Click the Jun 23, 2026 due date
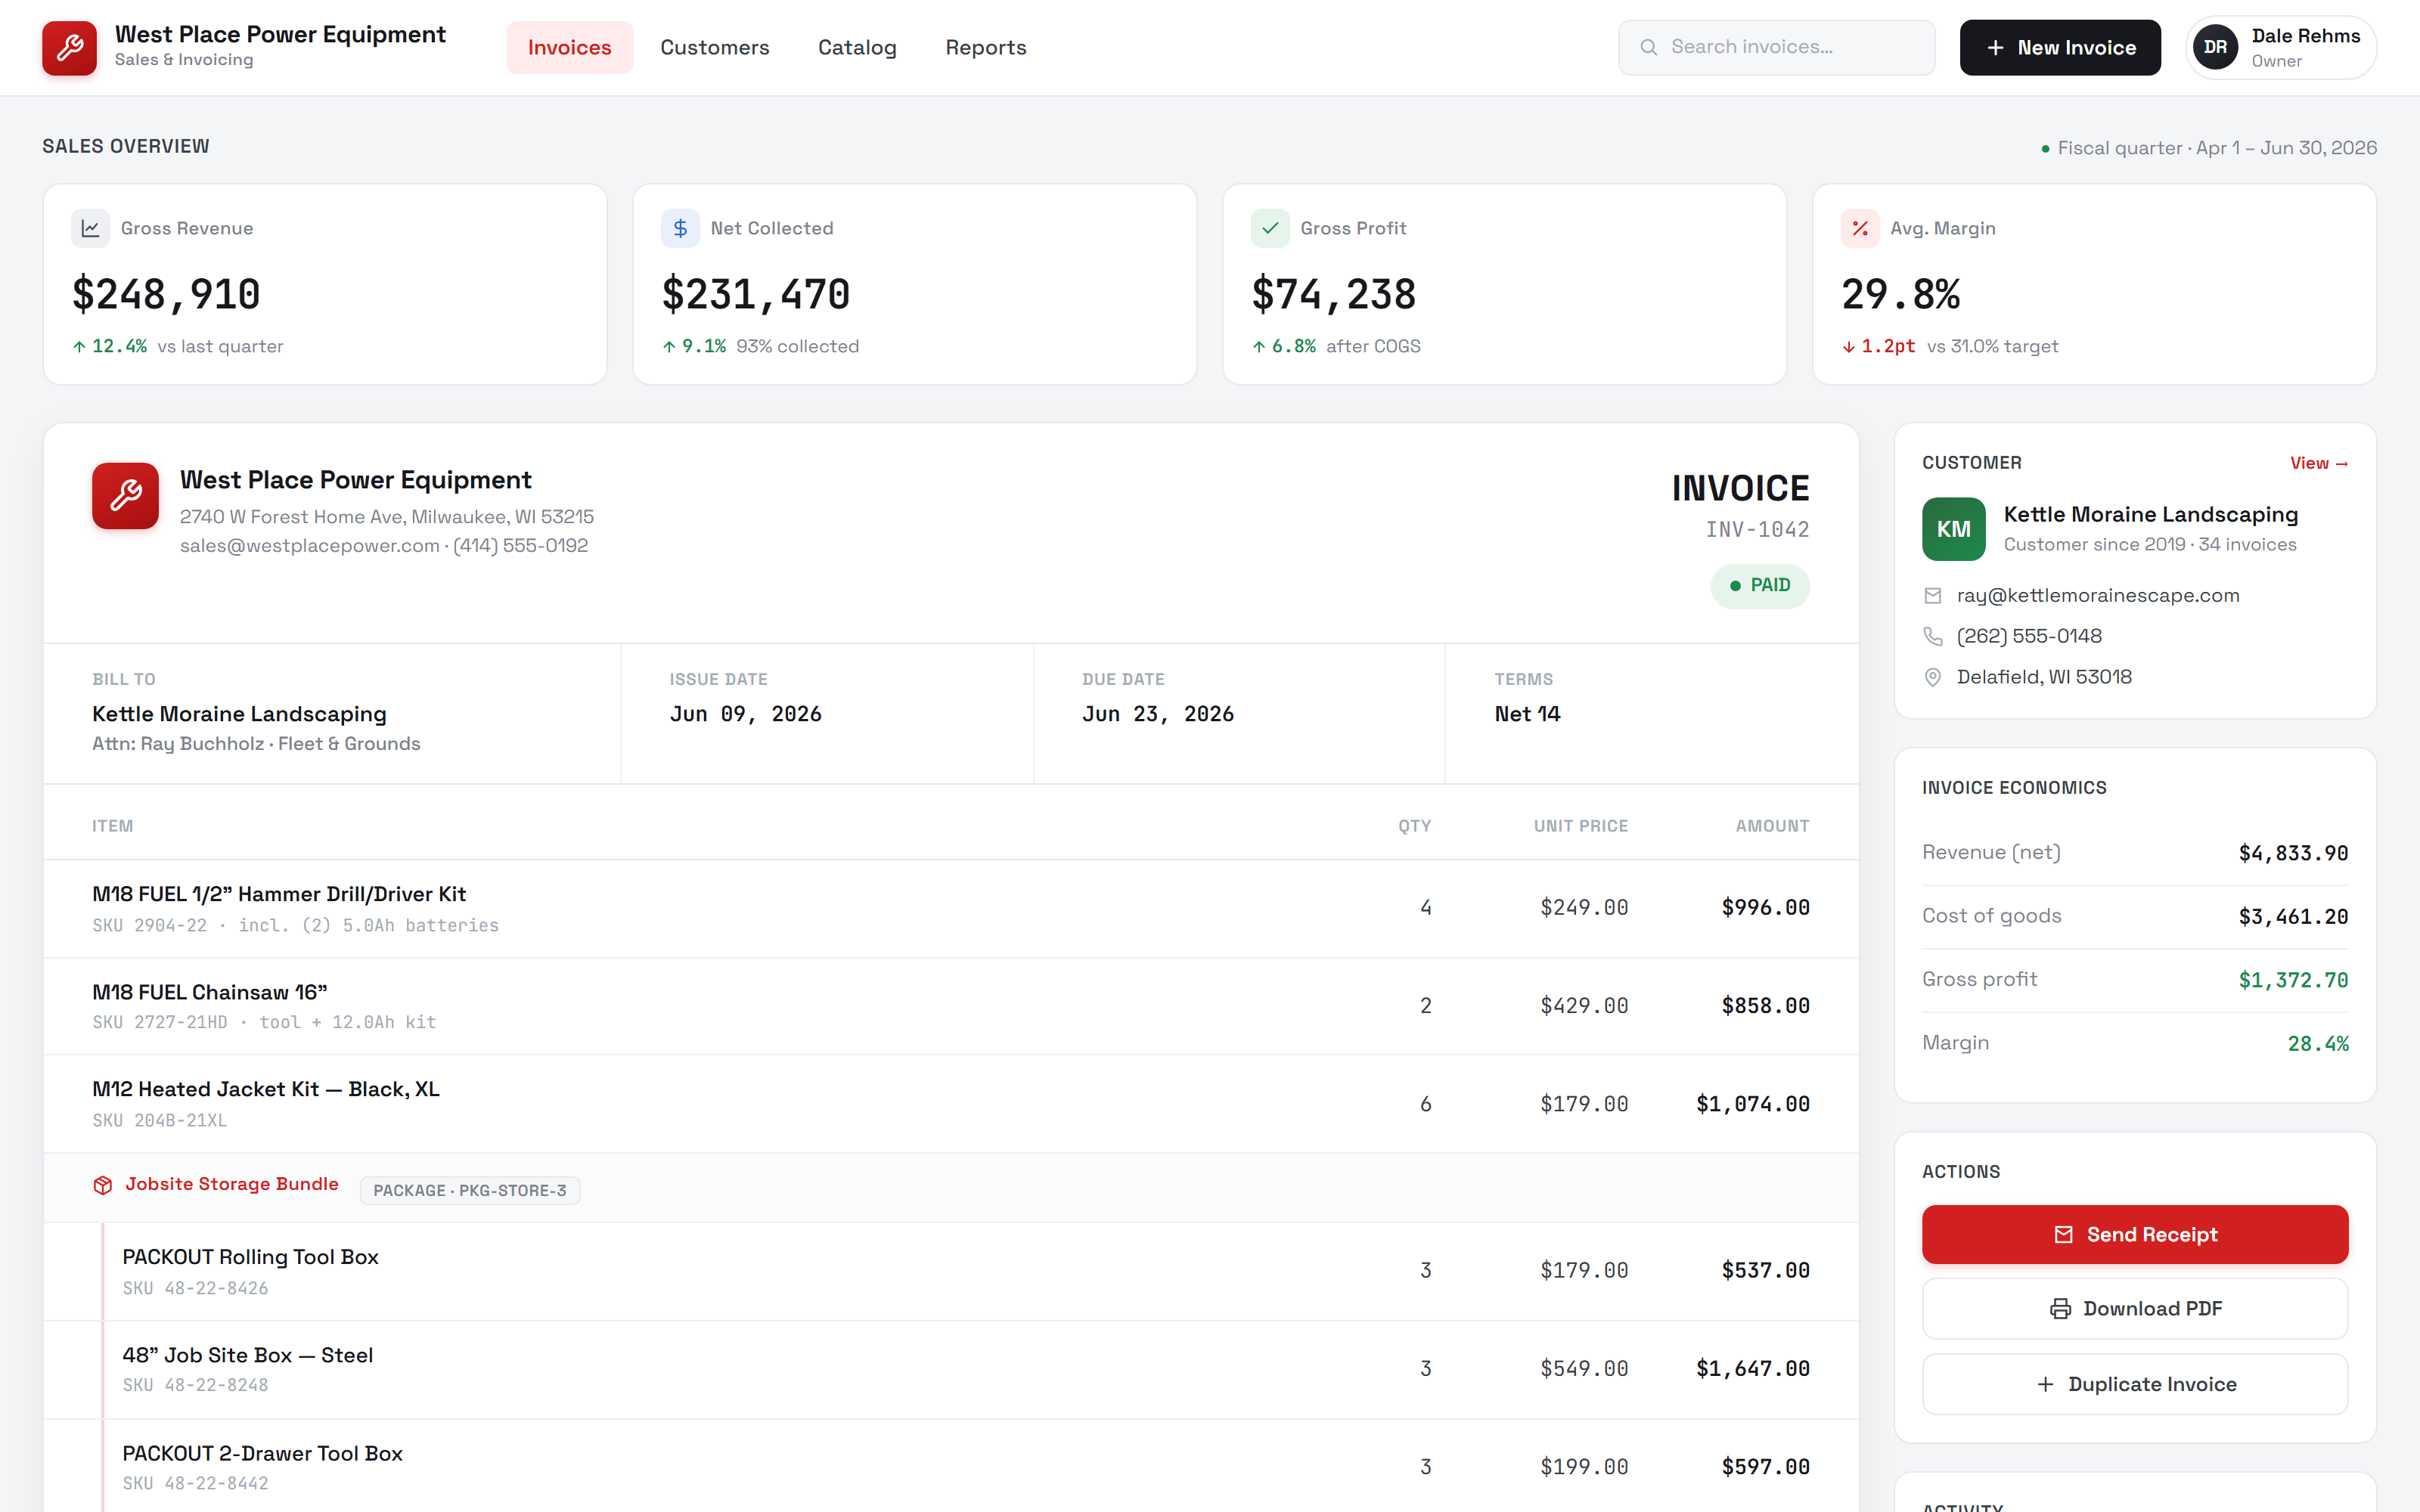This screenshot has width=2420, height=1512. [1158, 714]
